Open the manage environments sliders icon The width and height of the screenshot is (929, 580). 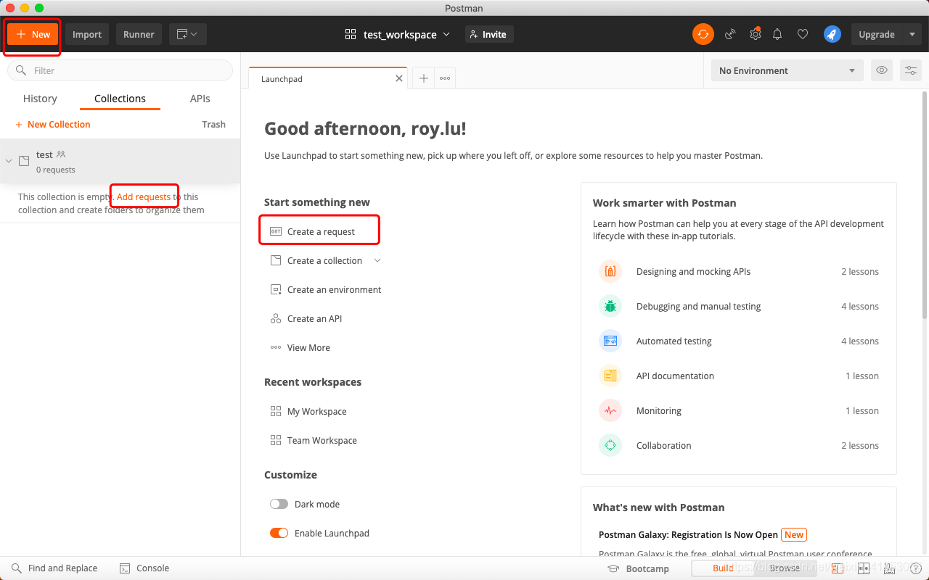point(910,70)
